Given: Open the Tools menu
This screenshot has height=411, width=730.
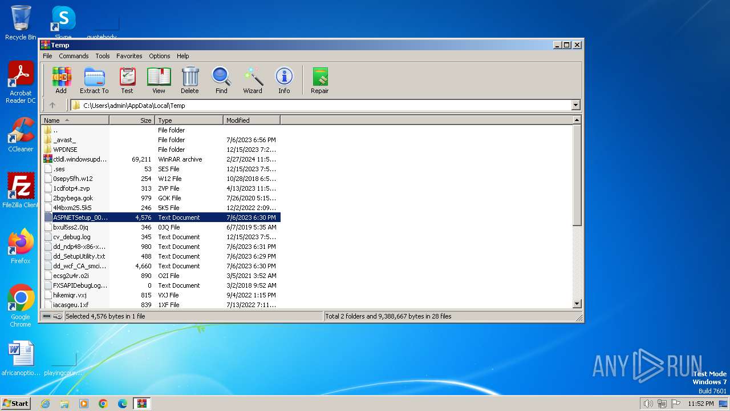Looking at the screenshot, I should pyautogui.click(x=103, y=56).
